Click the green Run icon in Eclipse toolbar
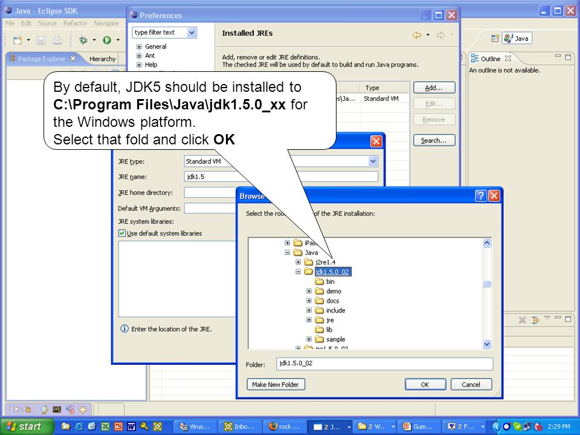Image resolution: width=580 pixels, height=435 pixels. (108, 40)
